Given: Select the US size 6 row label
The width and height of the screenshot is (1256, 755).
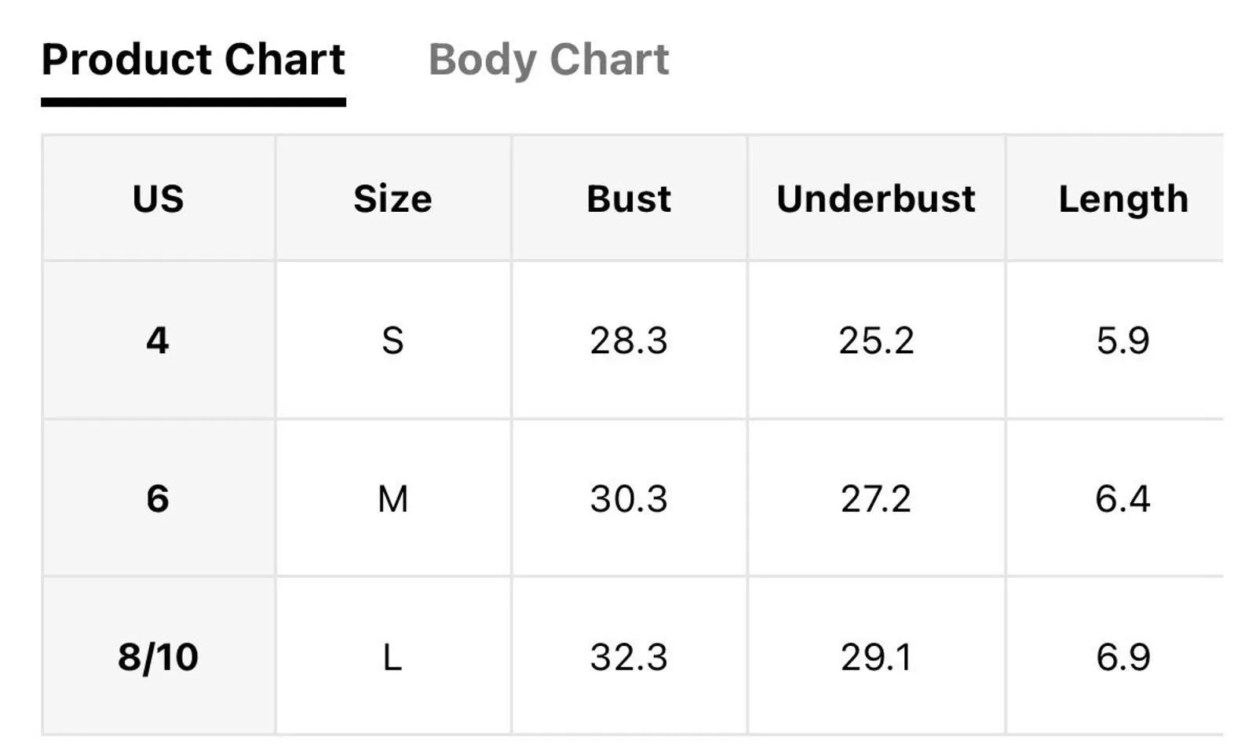Looking at the screenshot, I should [158, 499].
